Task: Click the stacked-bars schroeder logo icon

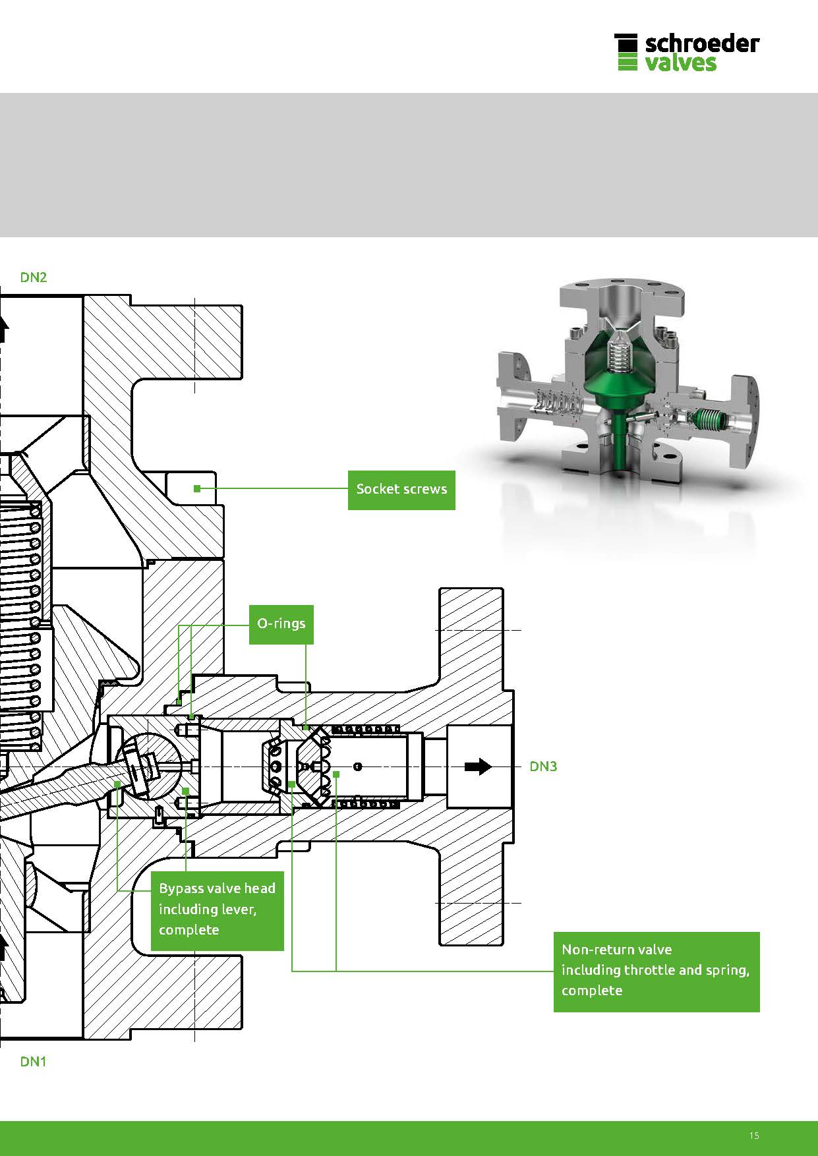Action: pos(626,52)
